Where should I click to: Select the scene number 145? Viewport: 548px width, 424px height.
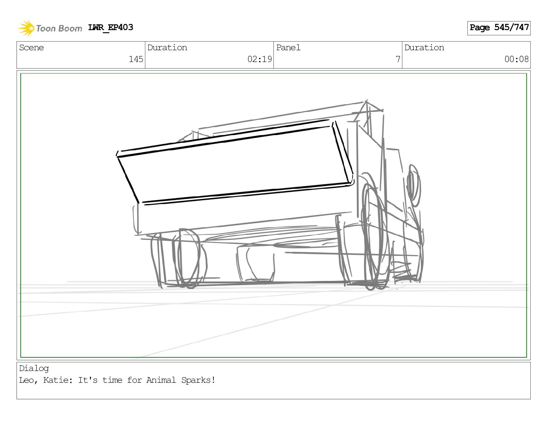[x=136, y=59]
